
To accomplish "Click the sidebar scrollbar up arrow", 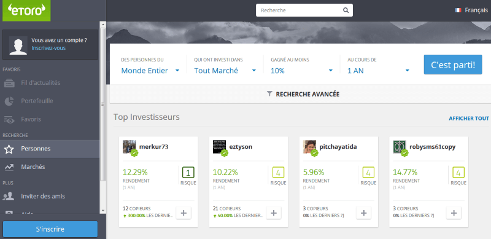I will (102, 25).
